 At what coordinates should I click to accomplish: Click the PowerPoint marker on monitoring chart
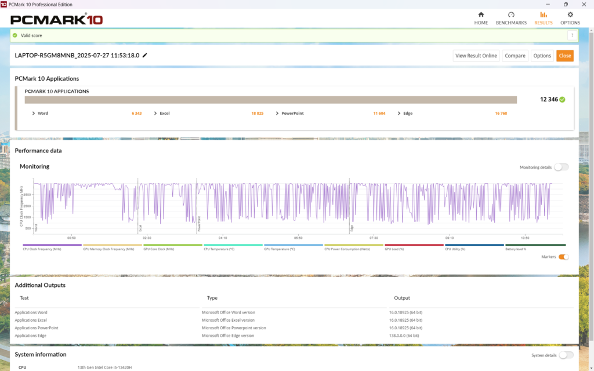(199, 224)
